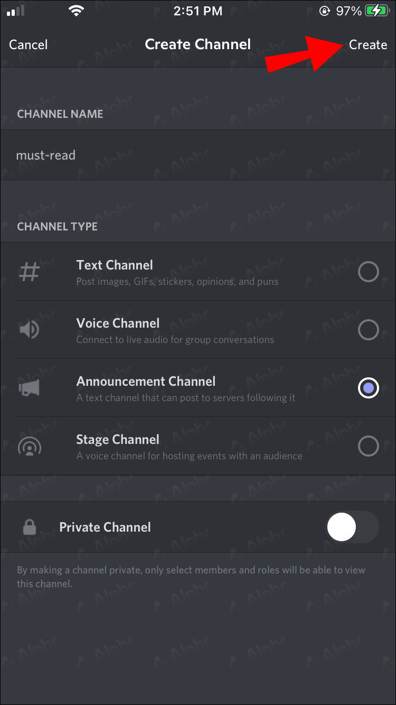Select the Stage Channel radio button

(x=368, y=447)
